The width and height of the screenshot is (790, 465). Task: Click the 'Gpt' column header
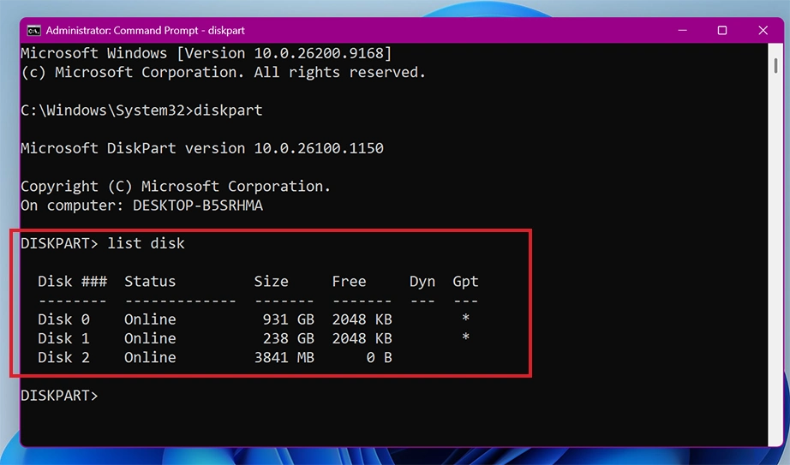[465, 282]
